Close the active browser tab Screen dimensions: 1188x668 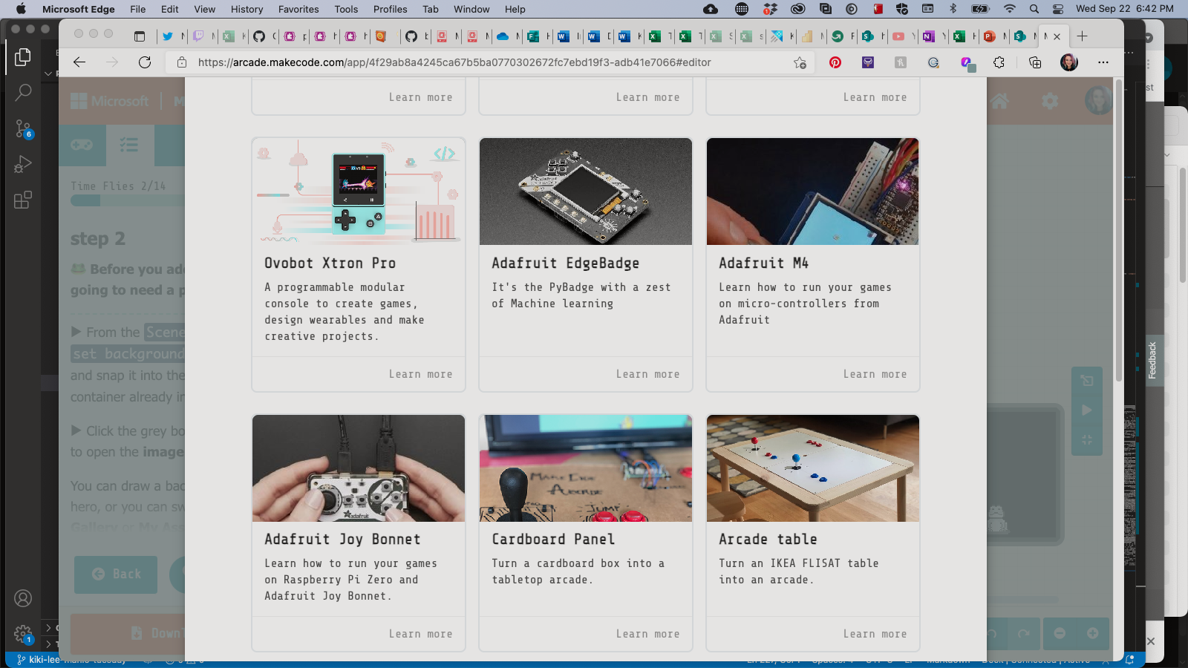pos(1057,36)
